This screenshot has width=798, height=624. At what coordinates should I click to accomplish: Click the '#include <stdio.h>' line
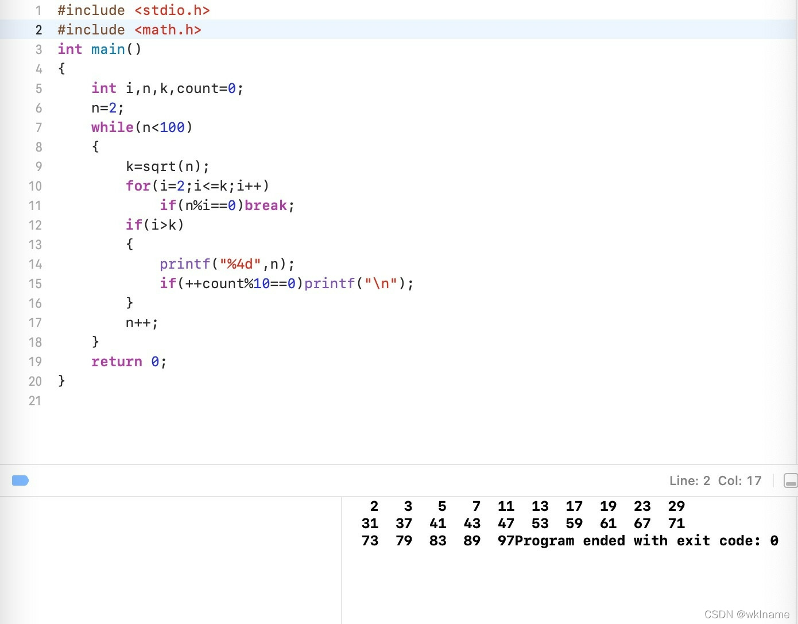(134, 10)
